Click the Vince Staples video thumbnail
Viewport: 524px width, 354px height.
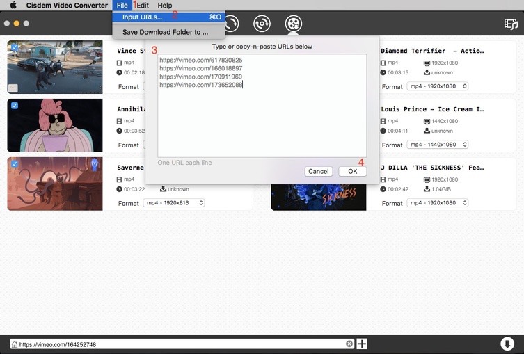pyautogui.click(x=55, y=67)
